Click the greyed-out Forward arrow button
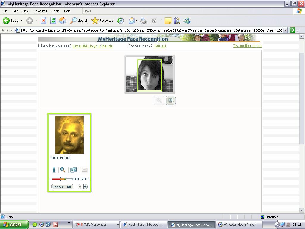Screen dimensions: 305x229 [29, 21]
